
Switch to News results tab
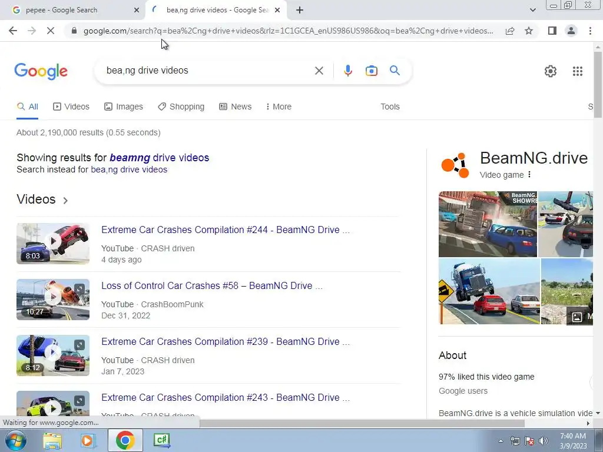[236, 107]
